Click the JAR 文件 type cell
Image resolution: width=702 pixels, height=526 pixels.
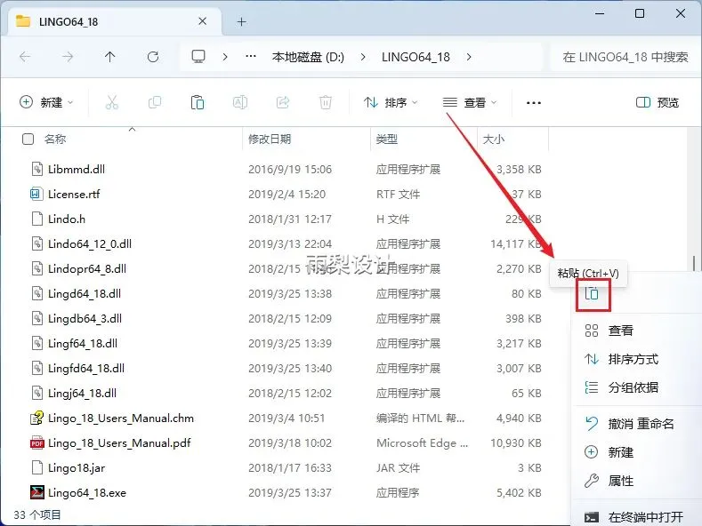click(398, 468)
